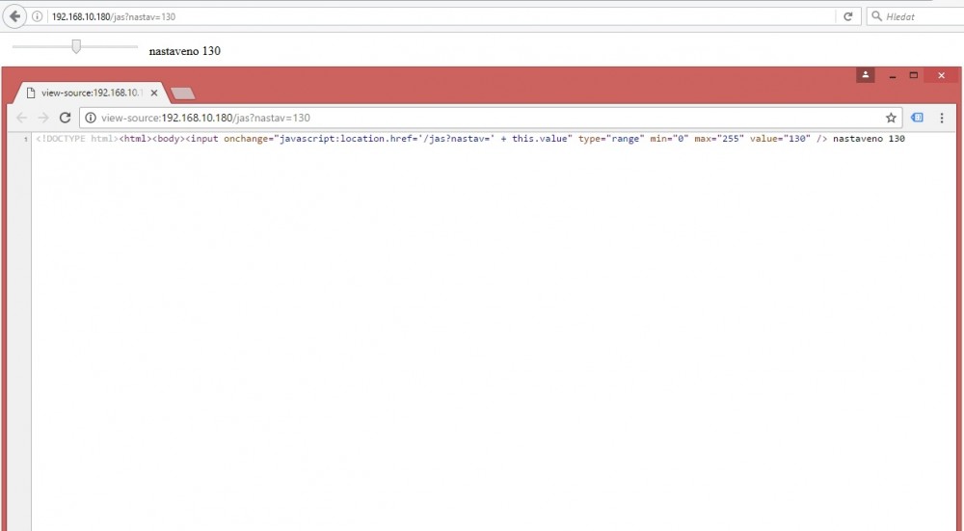Maximize the Chrome window
This screenshot has width=964, height=531.
(913, 75)
